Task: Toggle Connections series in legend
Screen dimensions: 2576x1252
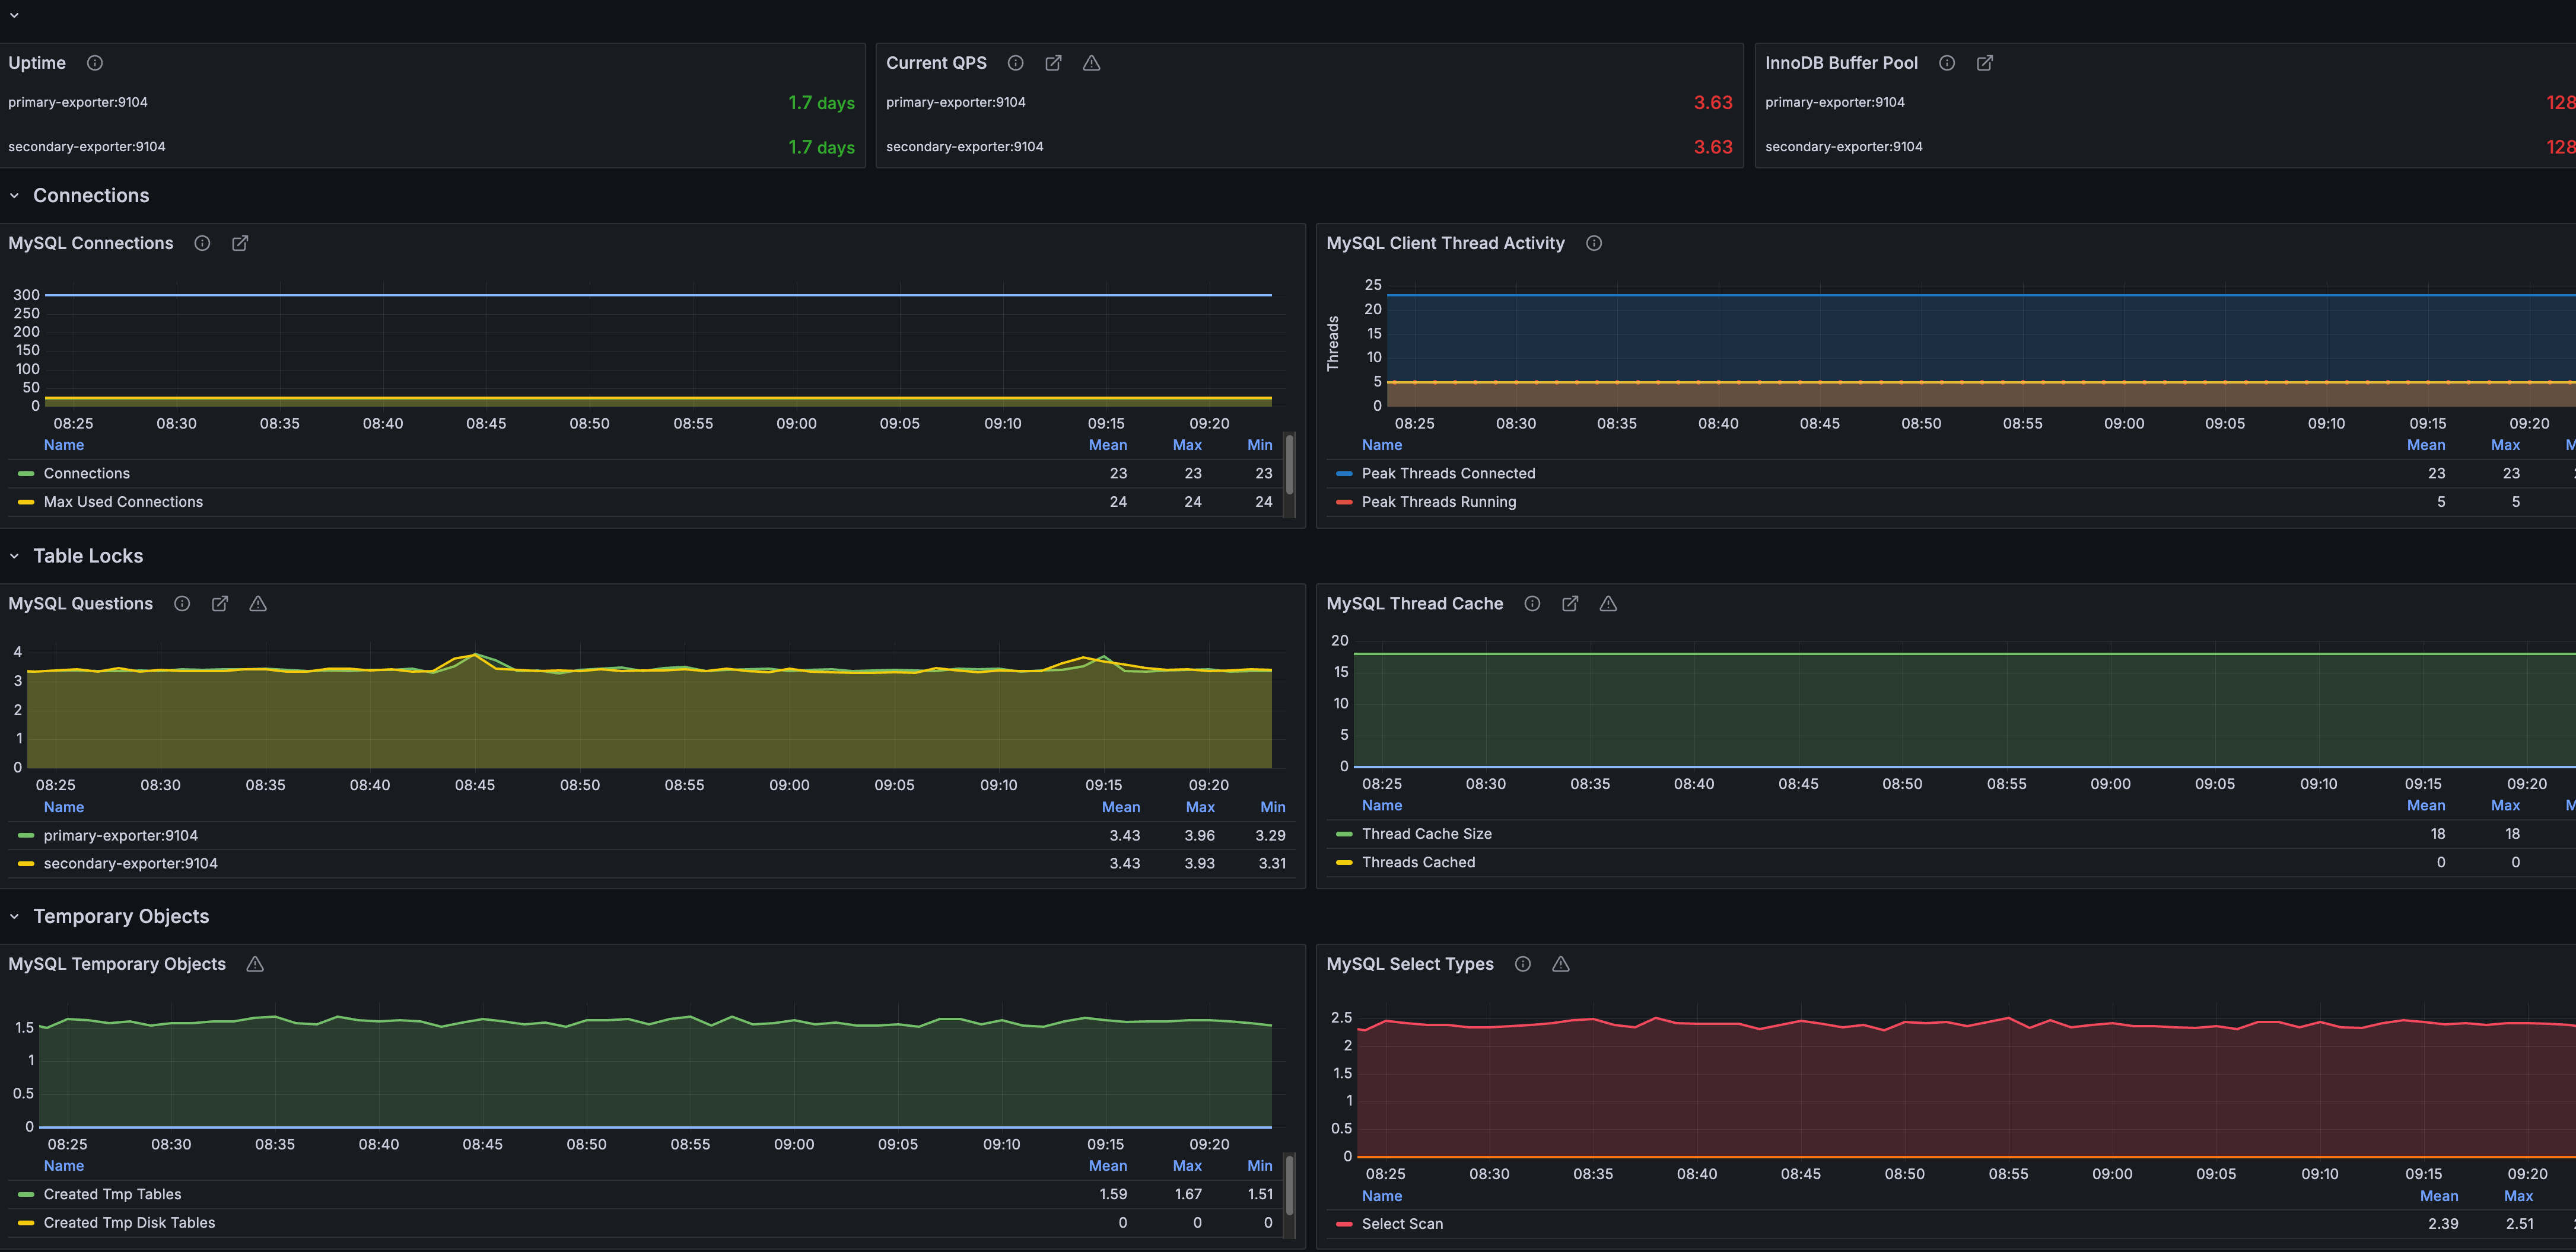Action: click(86, 474)
